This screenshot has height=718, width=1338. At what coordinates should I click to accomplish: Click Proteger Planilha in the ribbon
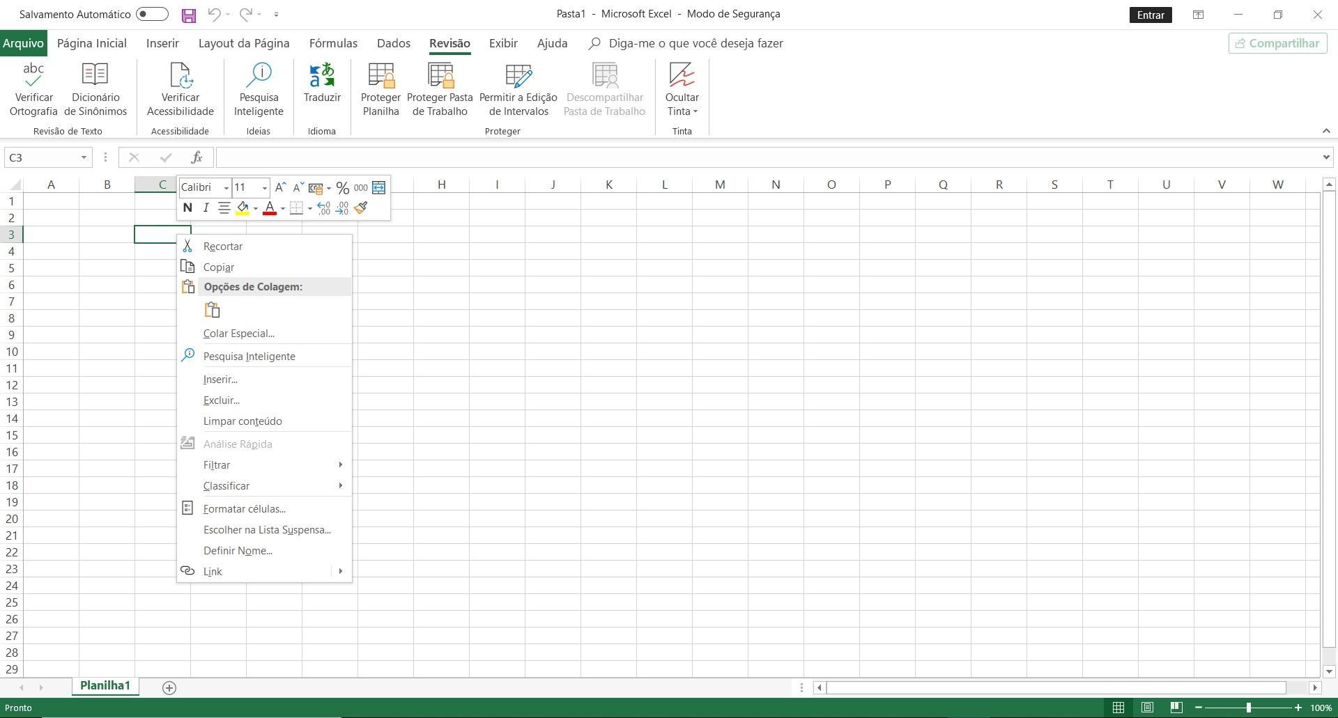(380, 90)
